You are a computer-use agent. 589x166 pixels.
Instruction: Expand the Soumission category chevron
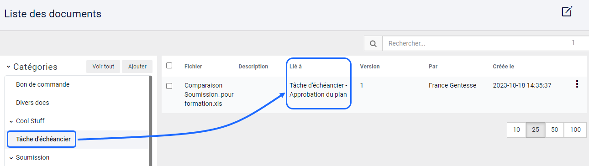click(11, 158)
